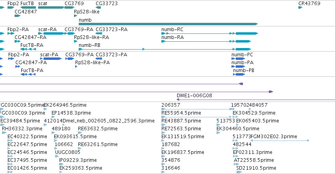Select the CG33723-RA transcript

tap(99, 33)
